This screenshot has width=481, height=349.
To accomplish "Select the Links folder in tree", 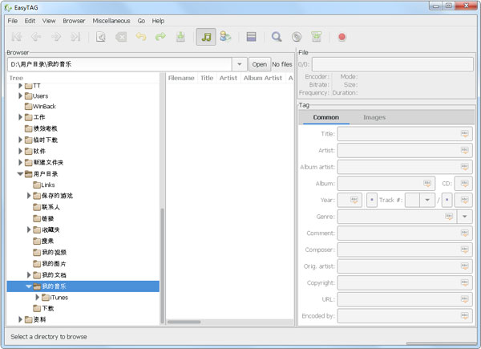I will (x=44, y=185).
